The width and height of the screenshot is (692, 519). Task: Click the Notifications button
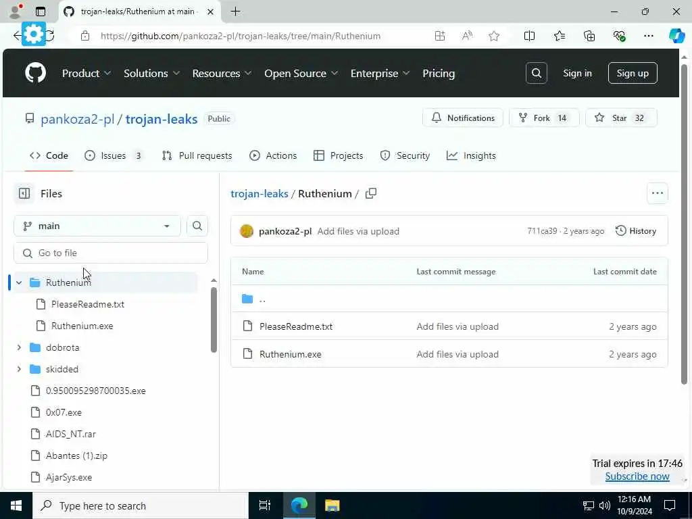pyautogui.click(x=462, y=118)
